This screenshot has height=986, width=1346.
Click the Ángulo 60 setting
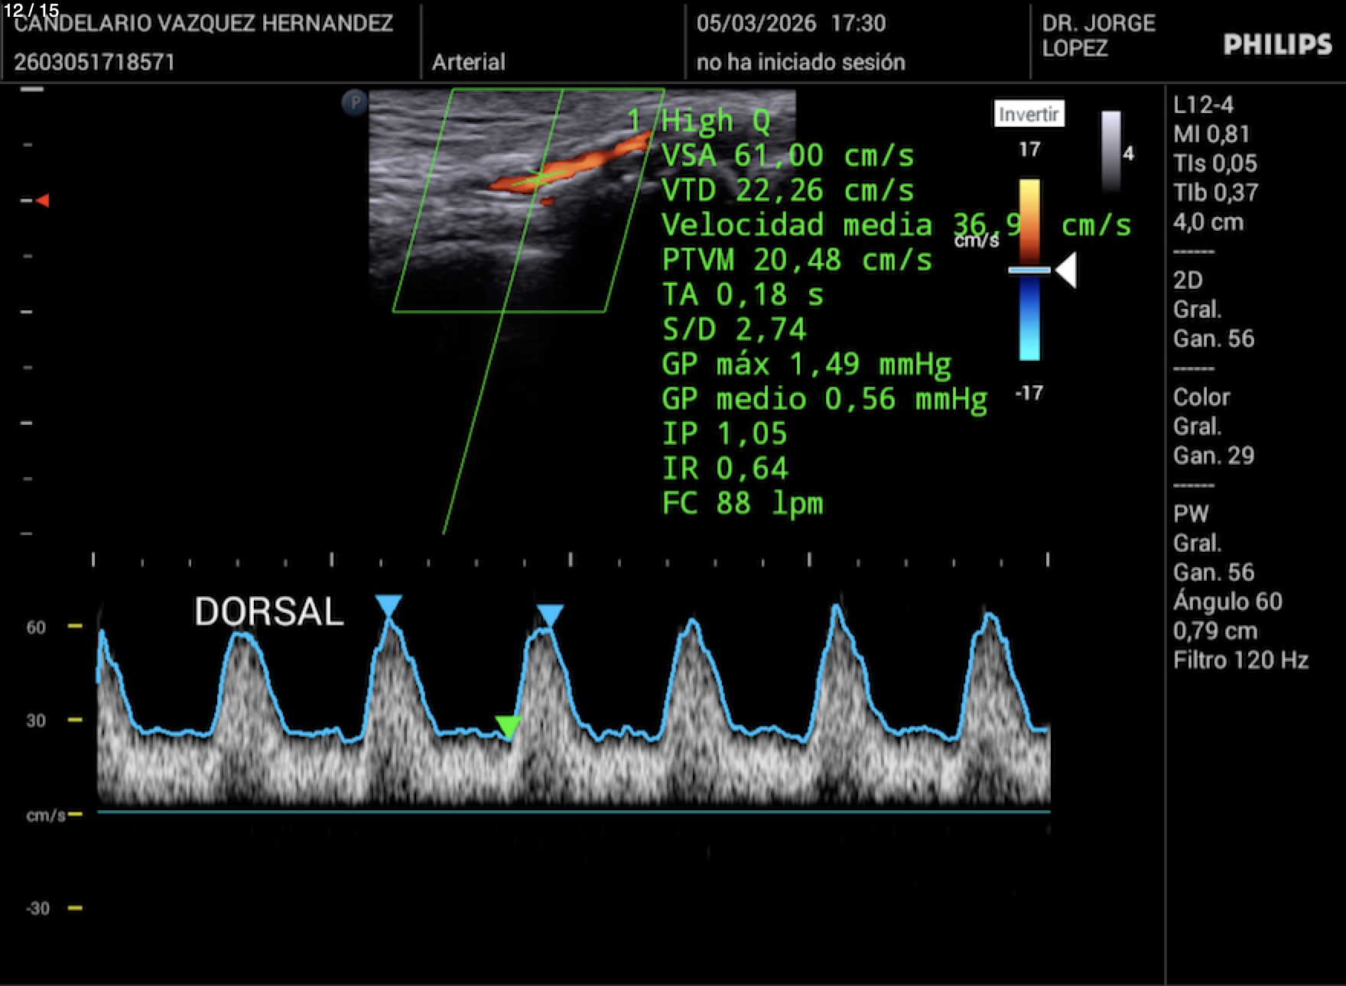(x=1227, y=602)
